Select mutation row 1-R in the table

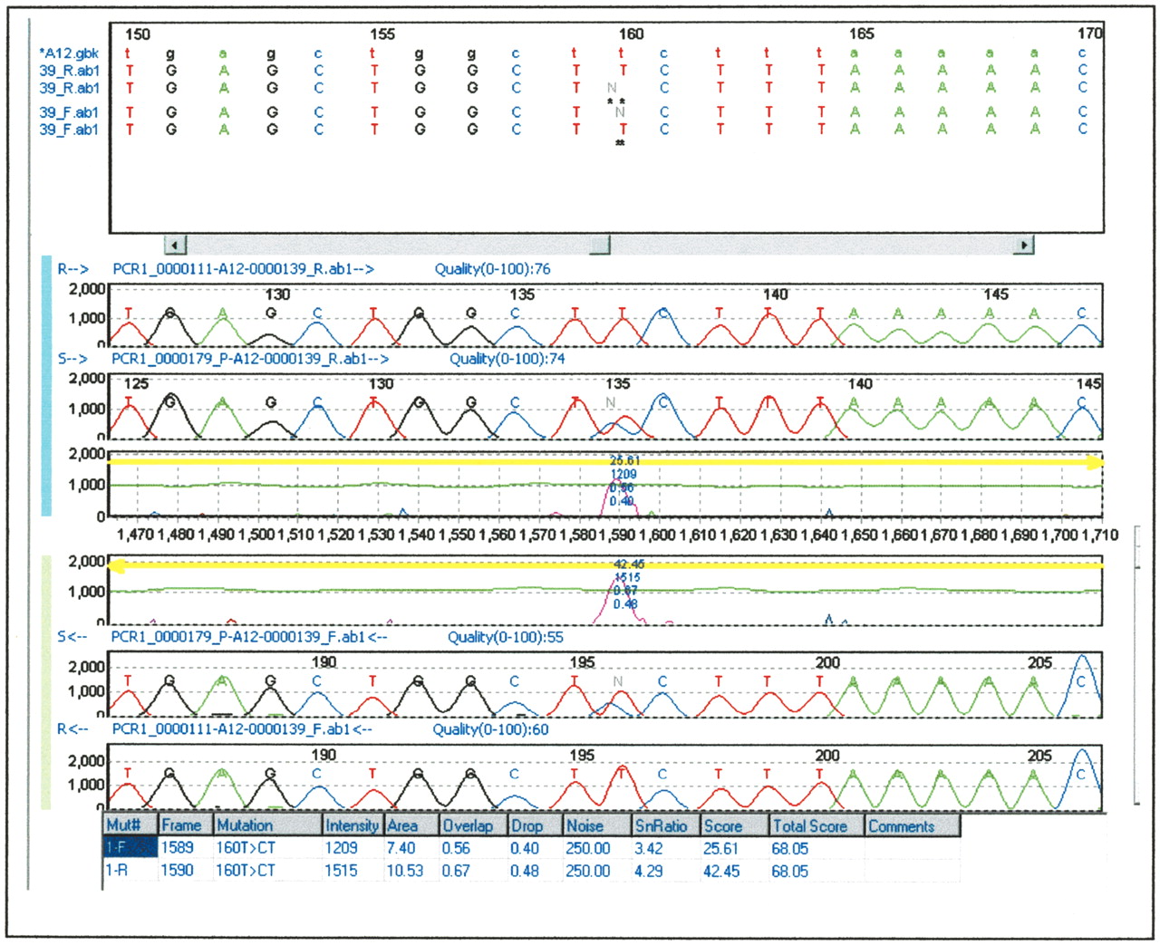(127, 871)
